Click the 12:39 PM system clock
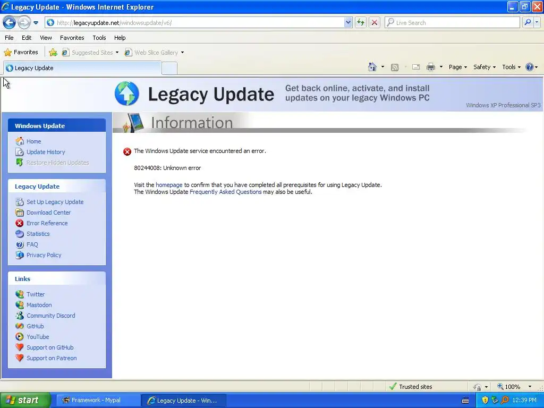Screen dimensions: 544x408 pos(524,401)
